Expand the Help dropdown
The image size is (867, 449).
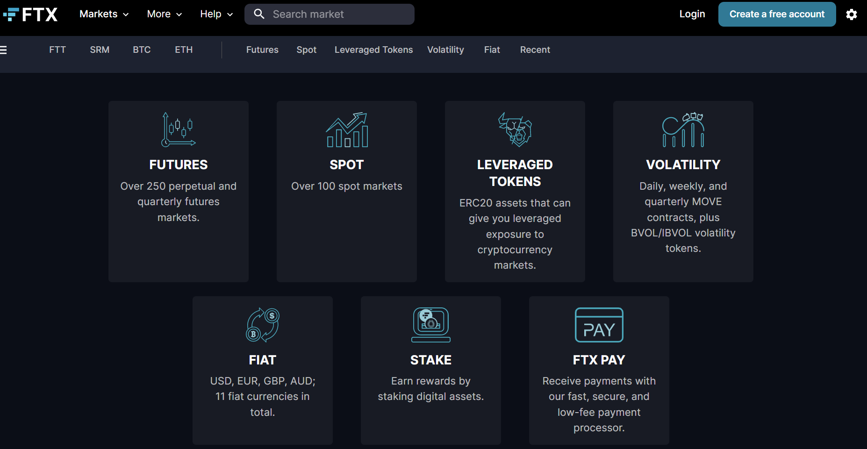tap(216, 14)
